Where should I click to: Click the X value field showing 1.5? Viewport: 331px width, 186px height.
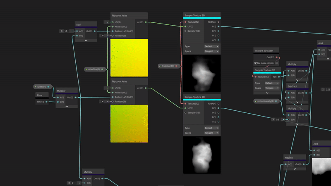pyautogui.click(x=66, y=31)
